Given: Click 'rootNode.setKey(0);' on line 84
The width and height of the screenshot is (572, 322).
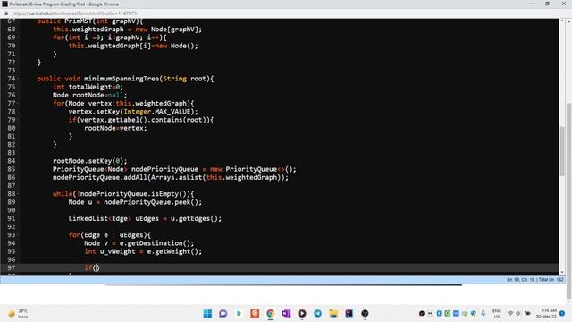Looking at the screenshot, I should click(89, 161).
